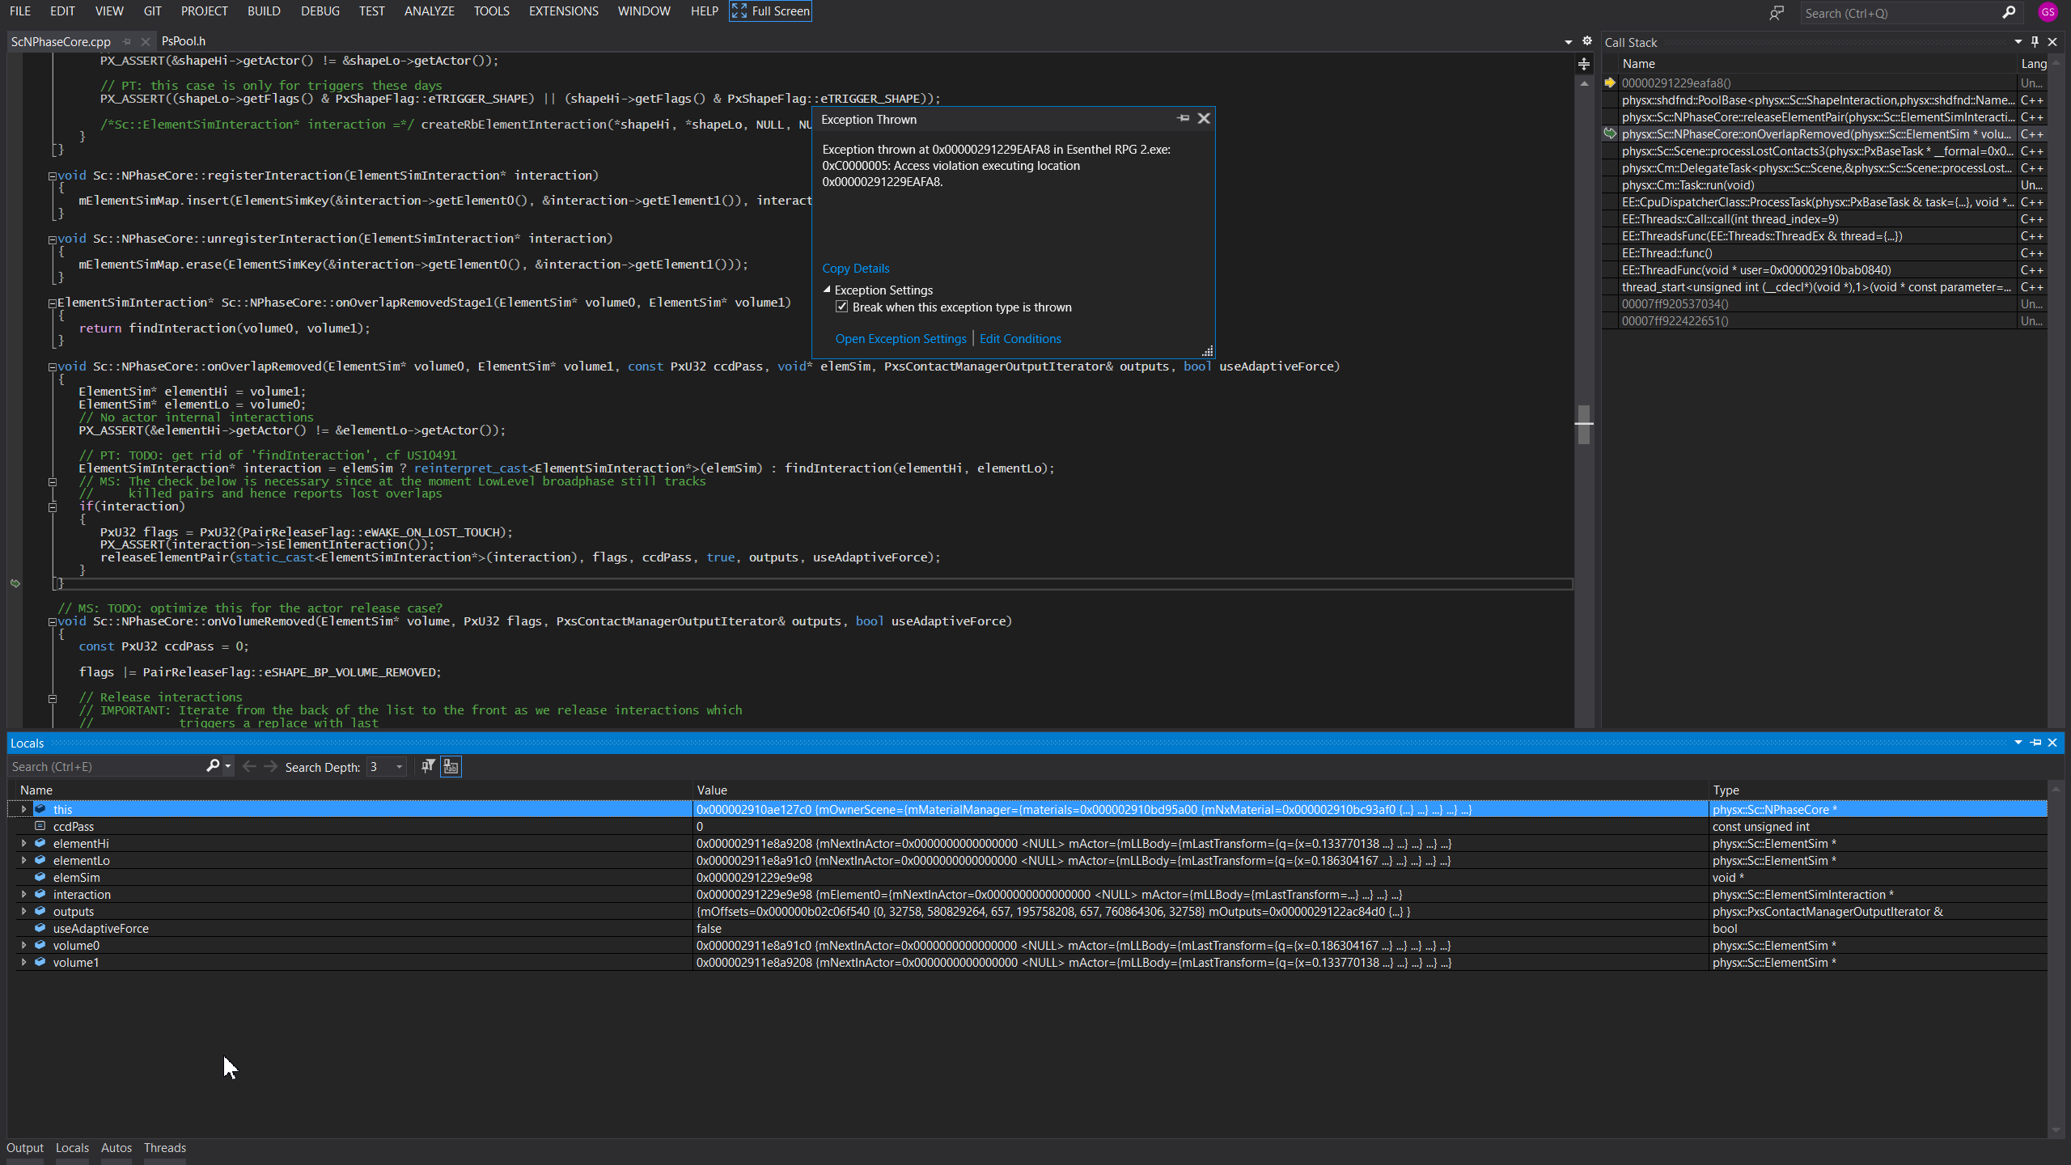Click the Locals pin filter icon
The width and height of the screenshot is (2071, 1165).
tap(428, 766)
